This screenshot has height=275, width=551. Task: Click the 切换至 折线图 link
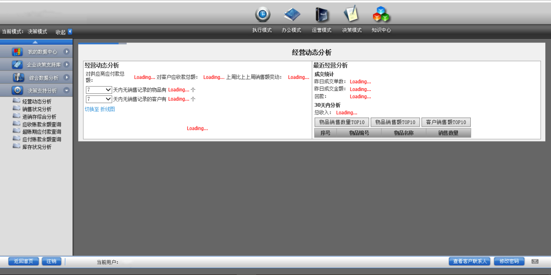100,109
